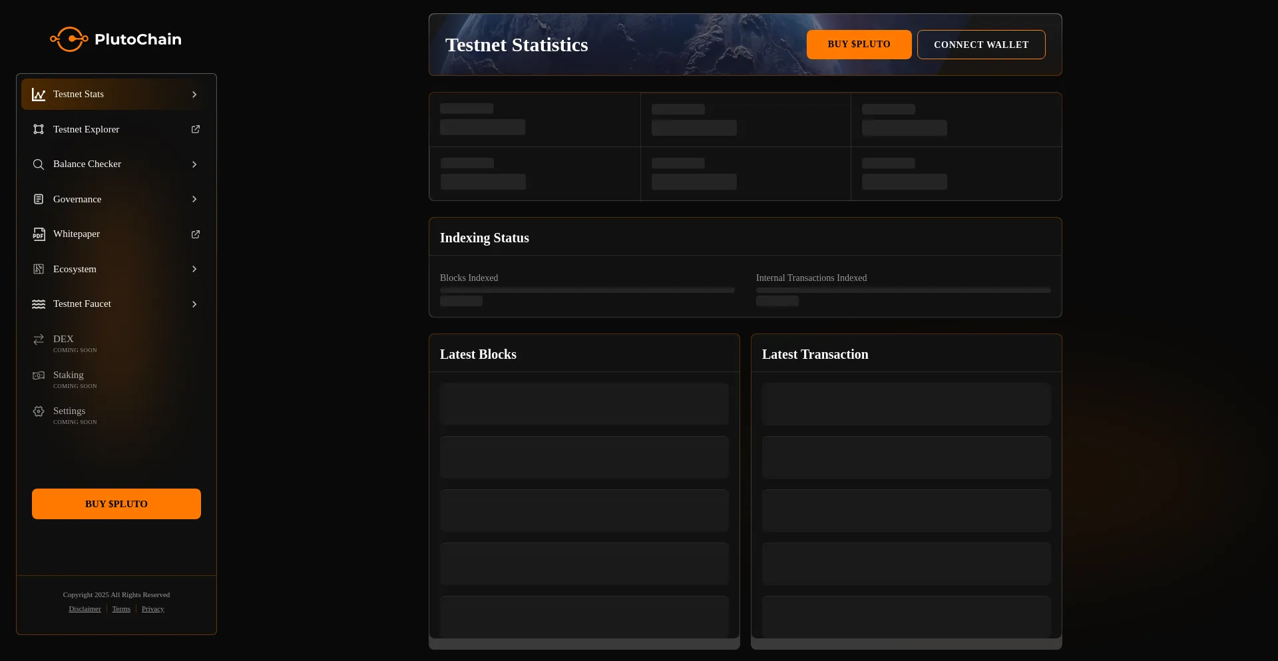This screenshot has height=661, width=1278.
Task: Open the Ecosystem menu item
Action: 75,269
